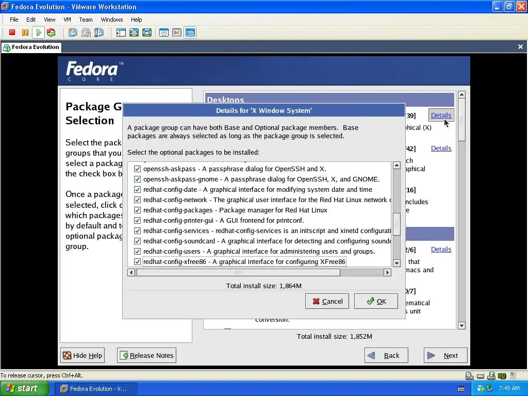Click the package list horizontal scroll right arrow

click(x=387, y=272)
